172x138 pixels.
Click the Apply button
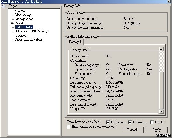pyautogui.click(x=156, y=130)
